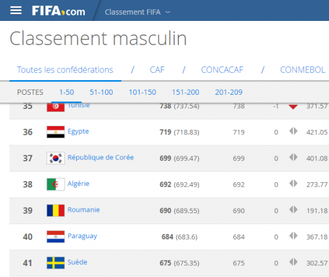The width and height of the screenshot is (329, 277).
Task: Switch to the CONMEBOL tab
Action: coord(303,70)
